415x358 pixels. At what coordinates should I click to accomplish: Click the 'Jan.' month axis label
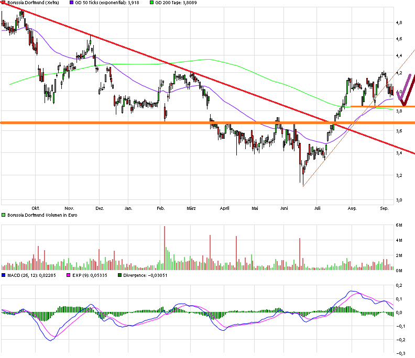click(x=128, y=208)
